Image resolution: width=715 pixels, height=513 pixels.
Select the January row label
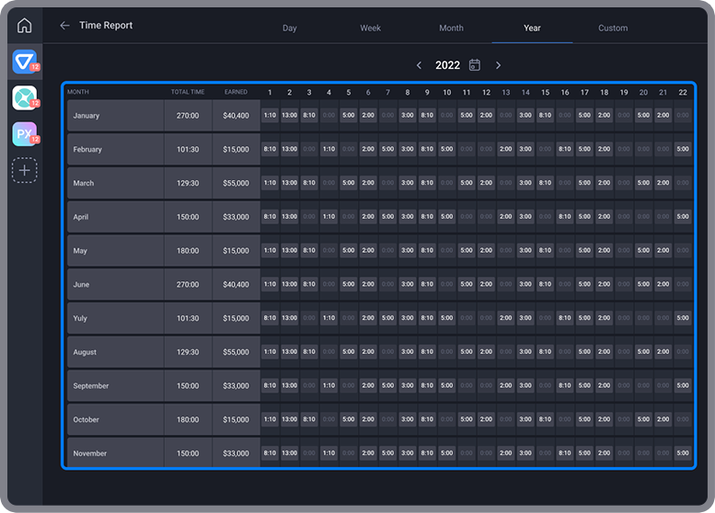tap(86, 116)
